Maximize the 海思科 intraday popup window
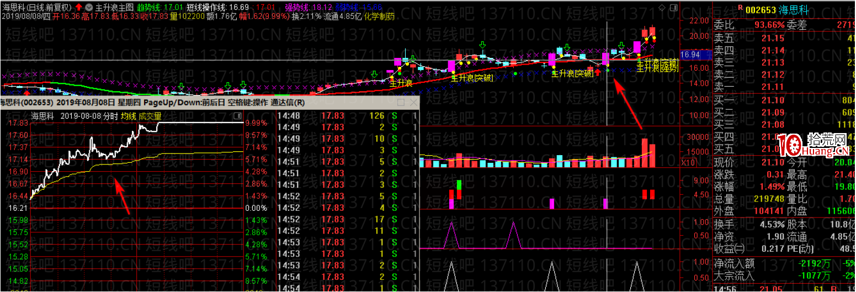Screen dimensions: 856x292 coord(401,103)
